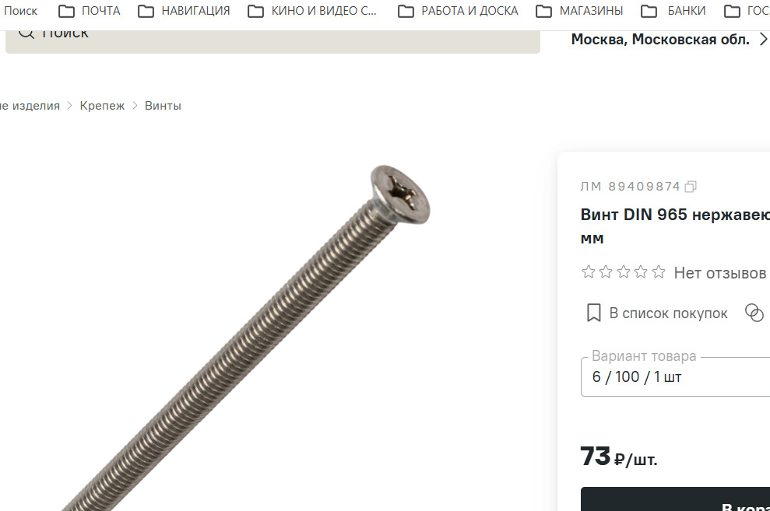This screenshot has width=770, height=511.
Task: Click the screw product image
Action: click(245, 338)
